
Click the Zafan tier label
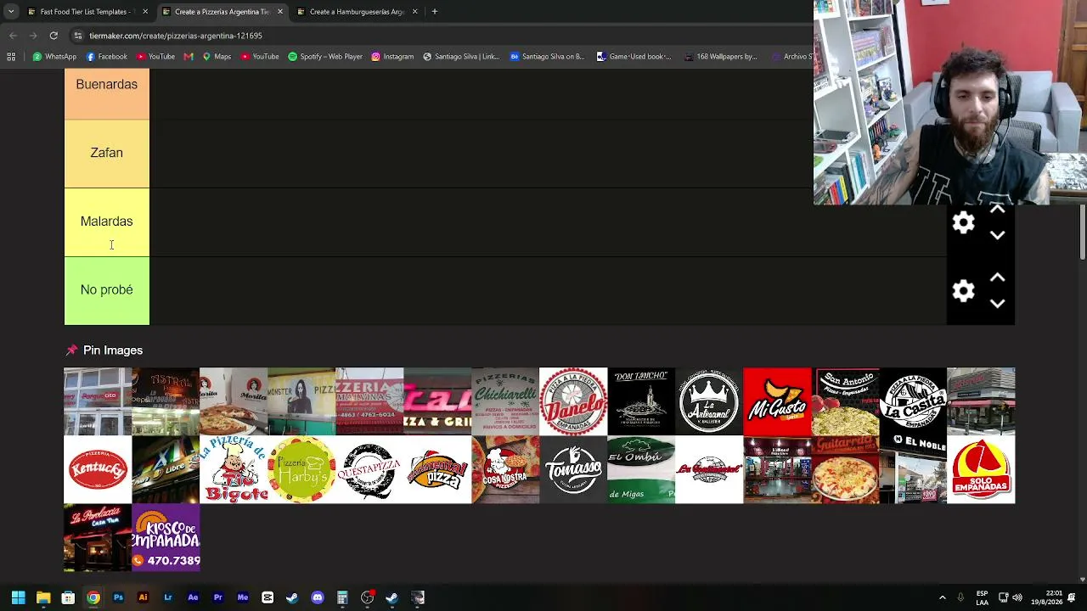click(x=106, y=153)
